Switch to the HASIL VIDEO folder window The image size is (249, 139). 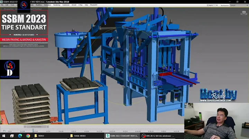coord(86,136)
